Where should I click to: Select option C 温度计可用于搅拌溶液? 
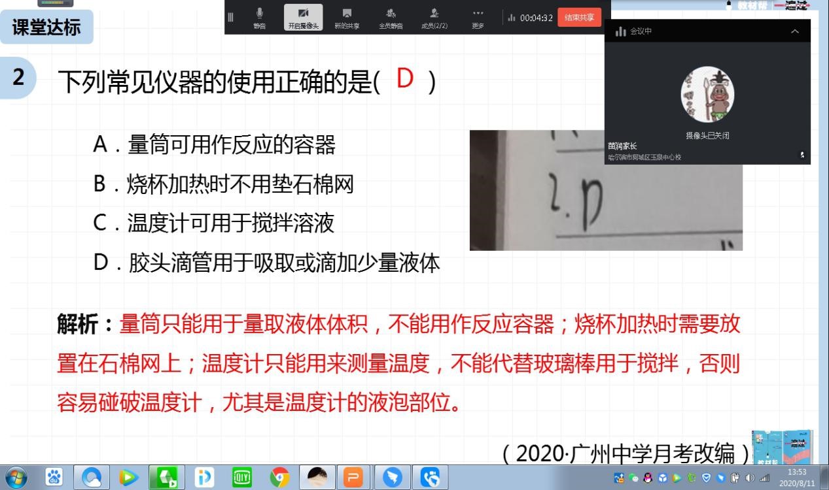coord(214,223)
